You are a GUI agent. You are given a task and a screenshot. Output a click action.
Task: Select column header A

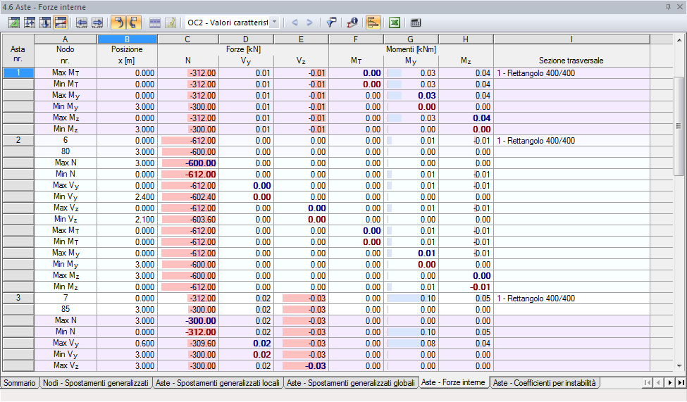(x=66, y=39)
